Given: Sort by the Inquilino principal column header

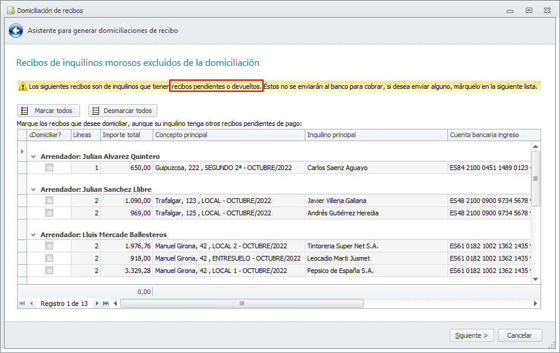Looking at the screenshot, I should coord(377,135).
